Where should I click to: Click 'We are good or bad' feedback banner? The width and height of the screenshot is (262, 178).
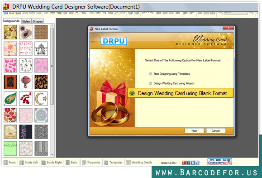(x=219, y=161)
